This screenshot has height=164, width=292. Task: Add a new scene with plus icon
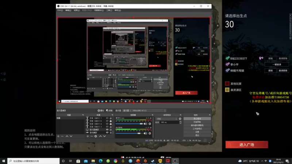point(58,136)
